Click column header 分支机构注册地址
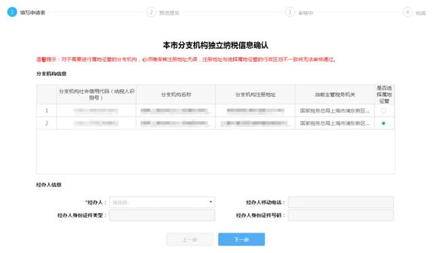Viewport: 435px width, 253px height. 256,95
